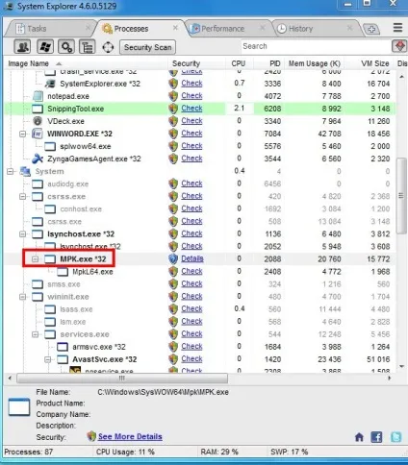Open the hamburger main menu

(x=397, y=28)
